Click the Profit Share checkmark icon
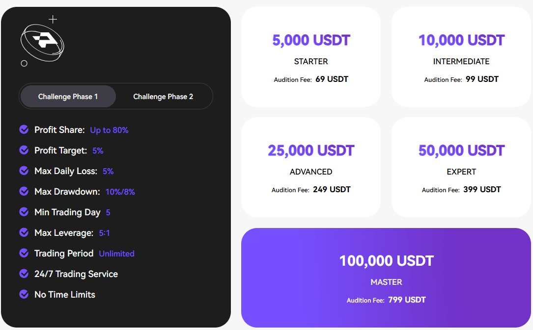 [24, 129]
